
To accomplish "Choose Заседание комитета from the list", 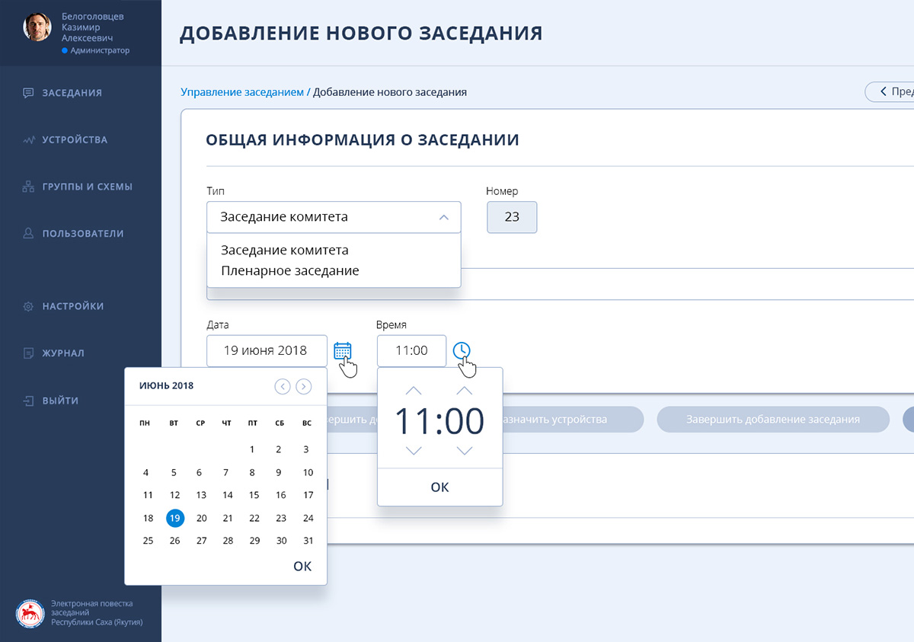I will pos(285,250).
